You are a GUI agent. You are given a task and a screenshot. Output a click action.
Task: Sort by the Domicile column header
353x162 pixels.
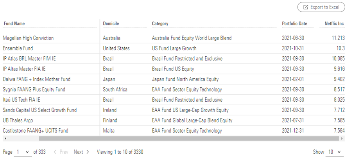111,23
